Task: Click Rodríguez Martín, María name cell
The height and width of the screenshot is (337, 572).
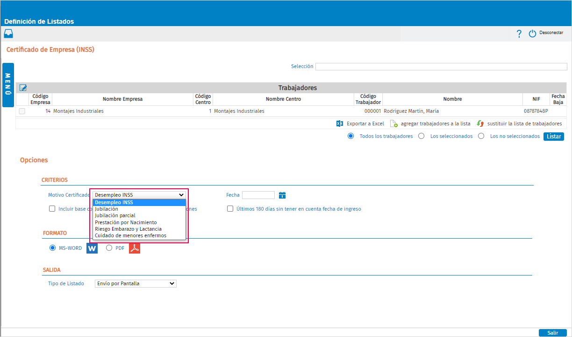Action: 411,111
